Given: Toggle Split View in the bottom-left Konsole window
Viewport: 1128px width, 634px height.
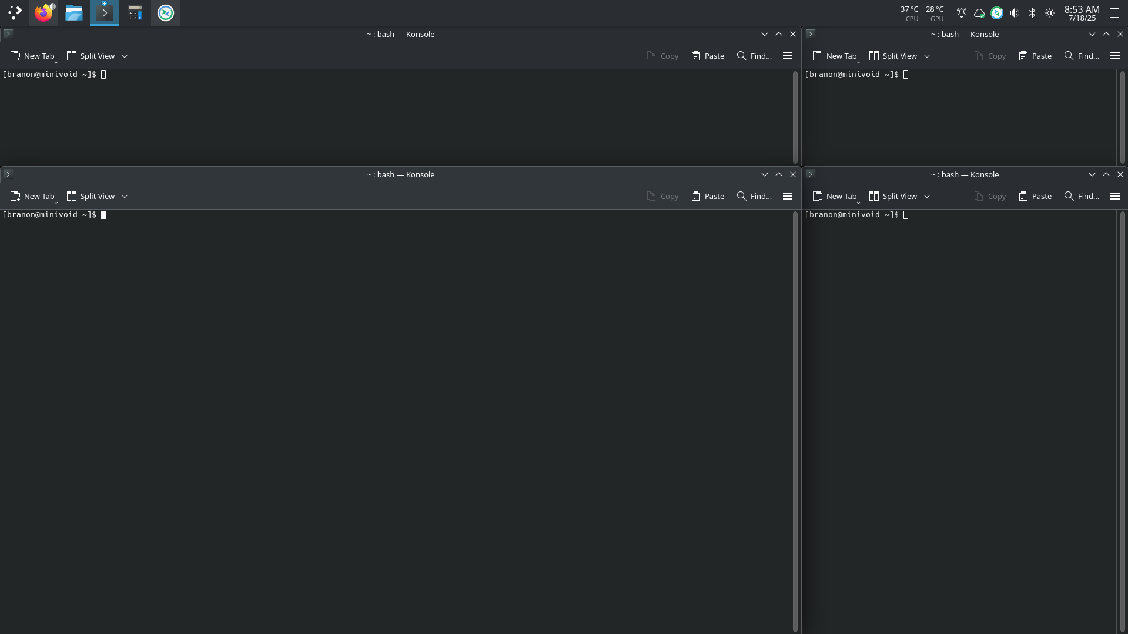Looking at the screenshot, I should 91,196.
